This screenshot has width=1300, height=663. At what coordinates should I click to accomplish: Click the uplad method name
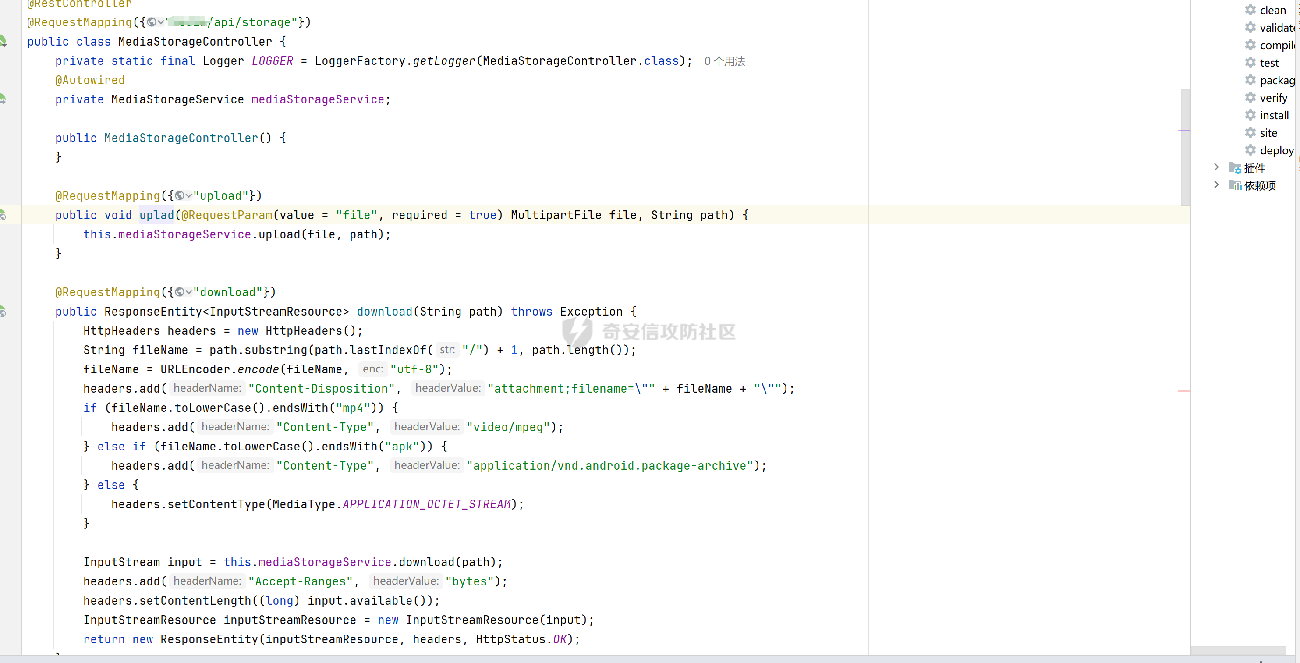[156, 215]
